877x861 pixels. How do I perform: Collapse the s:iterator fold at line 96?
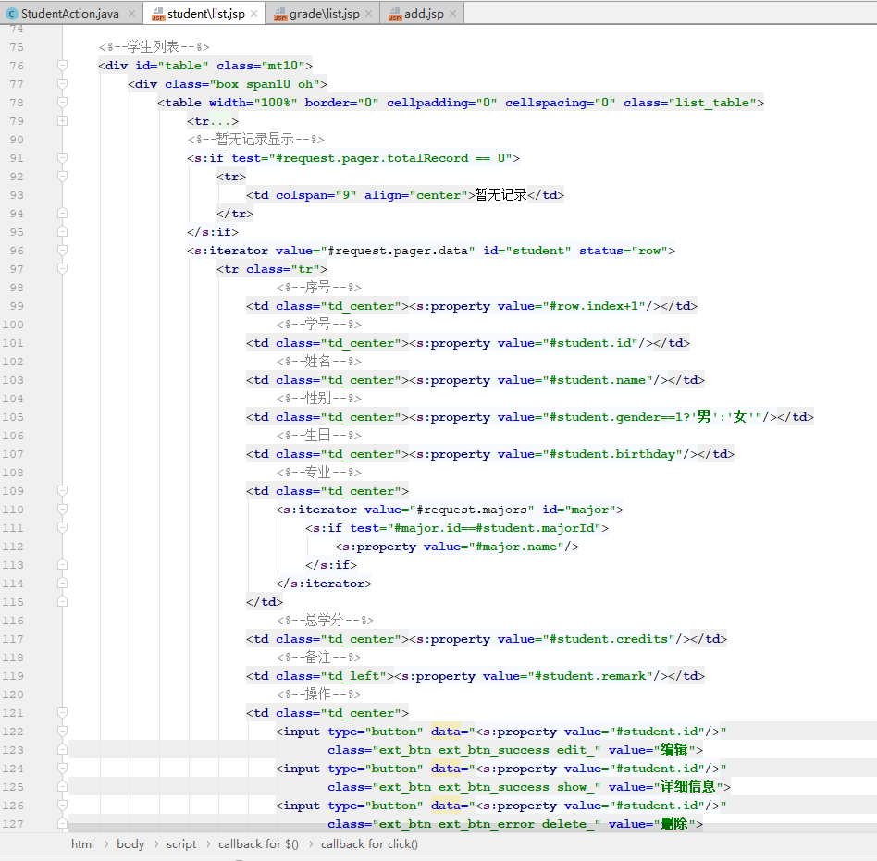[x=63, y=251]
